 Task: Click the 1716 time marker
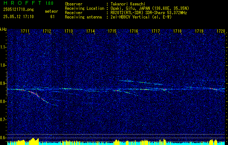(134, 31)
